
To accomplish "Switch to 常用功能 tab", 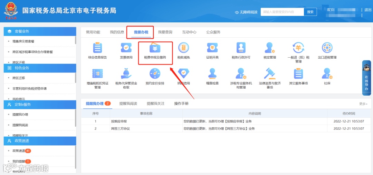I will click(x=93, y=32).
